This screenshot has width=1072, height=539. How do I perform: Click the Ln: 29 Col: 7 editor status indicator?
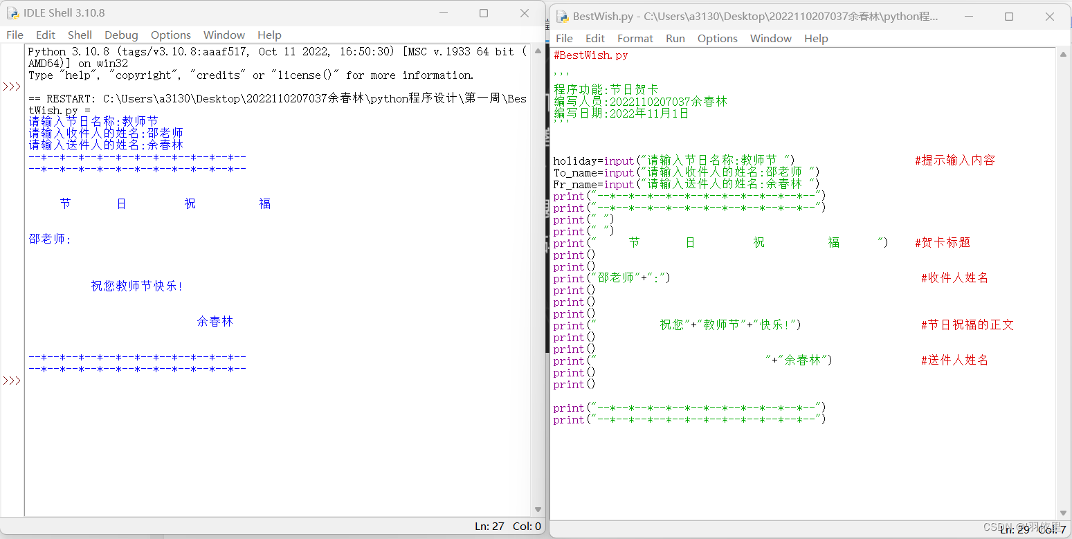[1031, 529]
